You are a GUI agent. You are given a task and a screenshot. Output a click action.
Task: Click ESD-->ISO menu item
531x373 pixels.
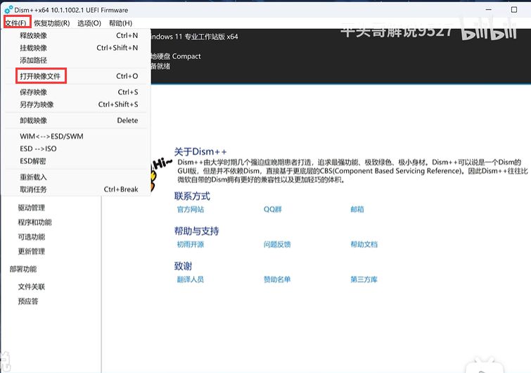[x=39, y=149]
